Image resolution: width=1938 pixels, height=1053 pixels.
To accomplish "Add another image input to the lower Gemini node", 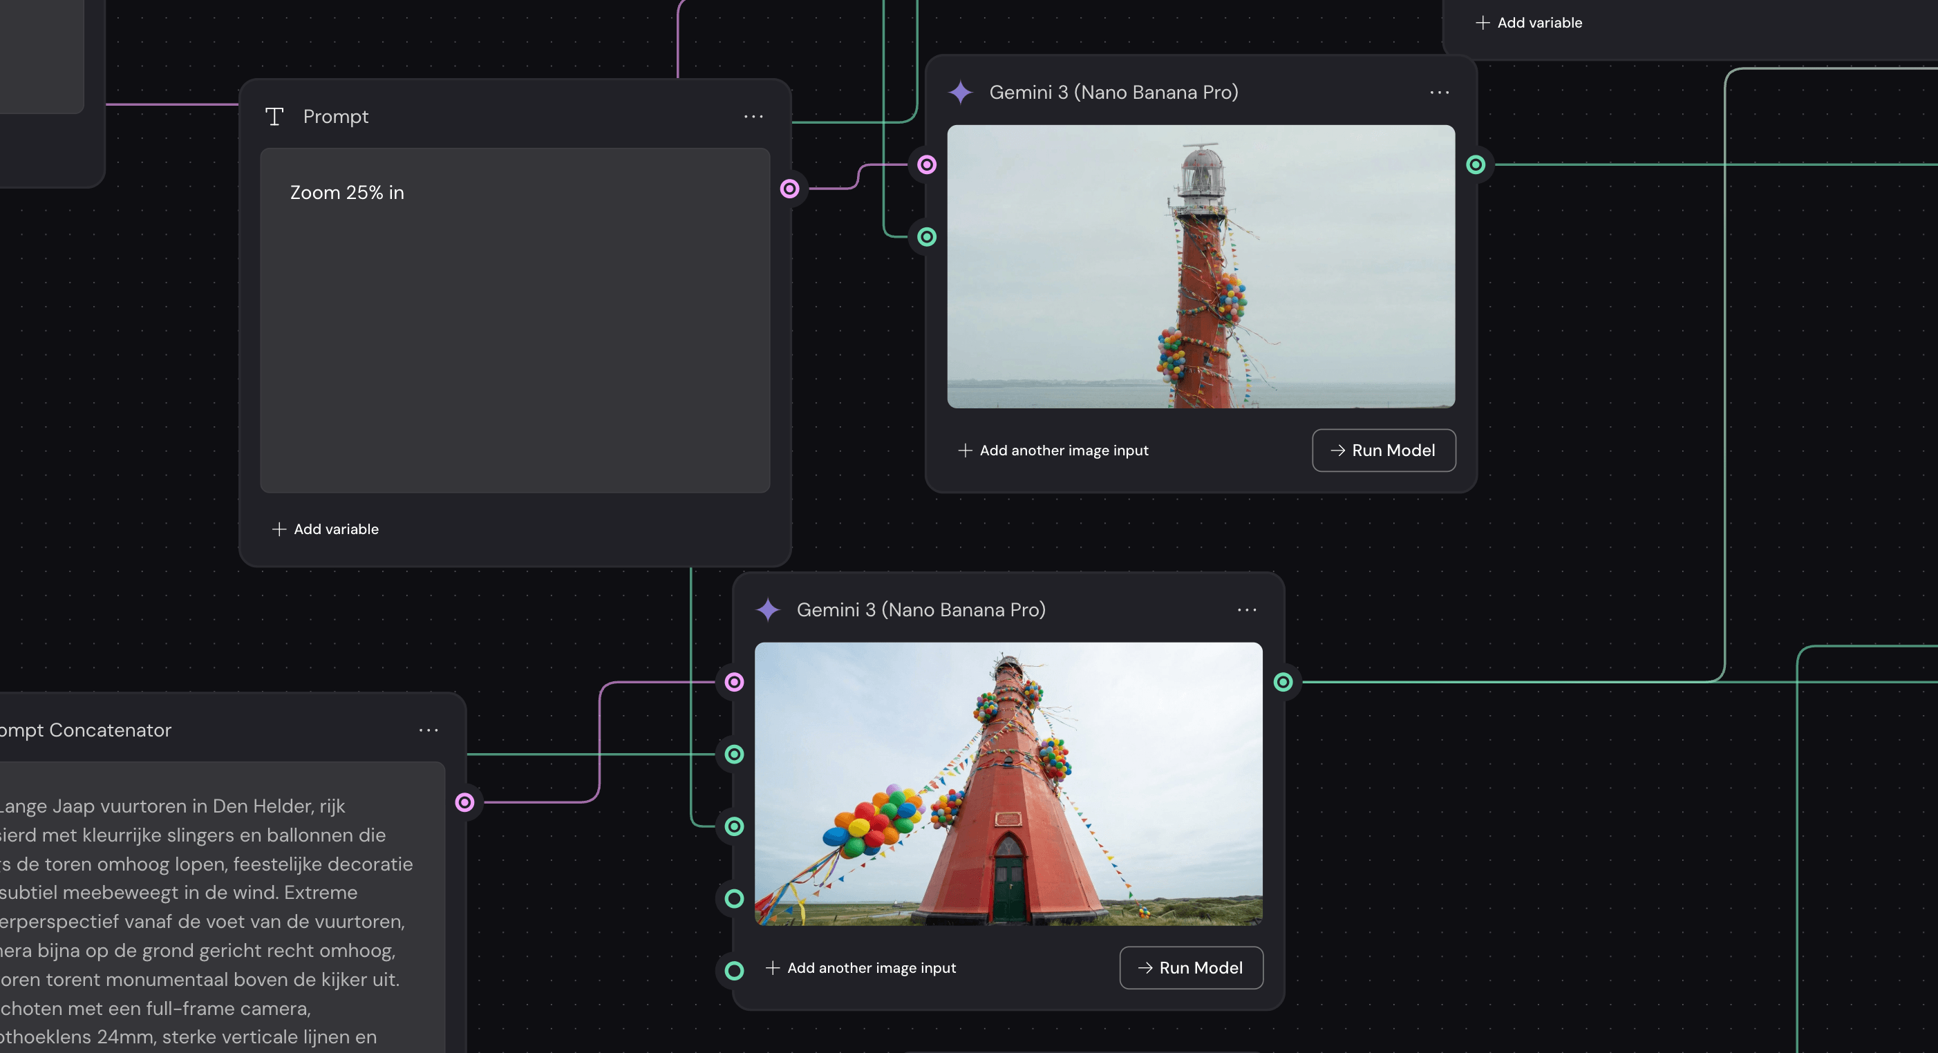I will pos(860,968).
